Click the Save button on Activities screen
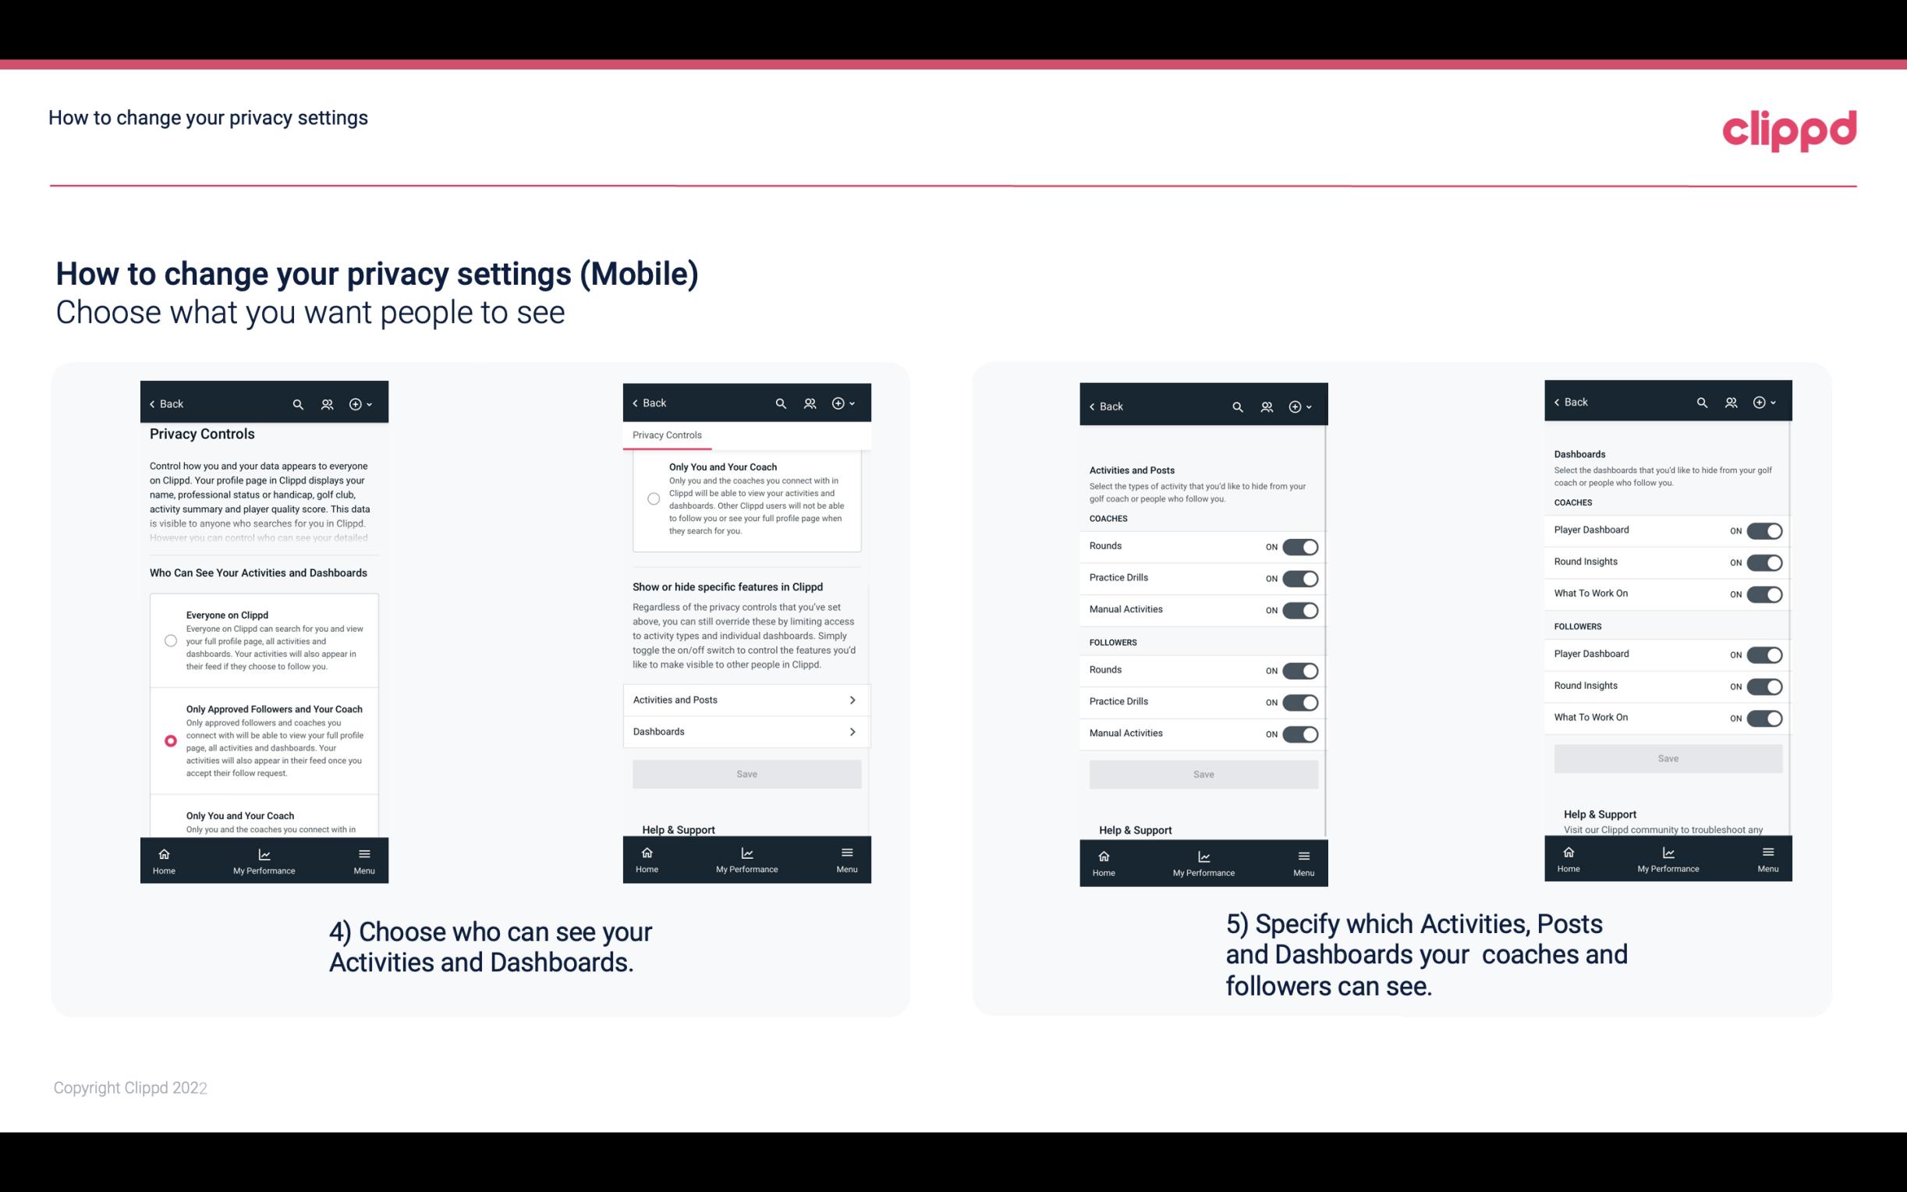This screenshot has width=1907, height=1192. click(1201, 773)
